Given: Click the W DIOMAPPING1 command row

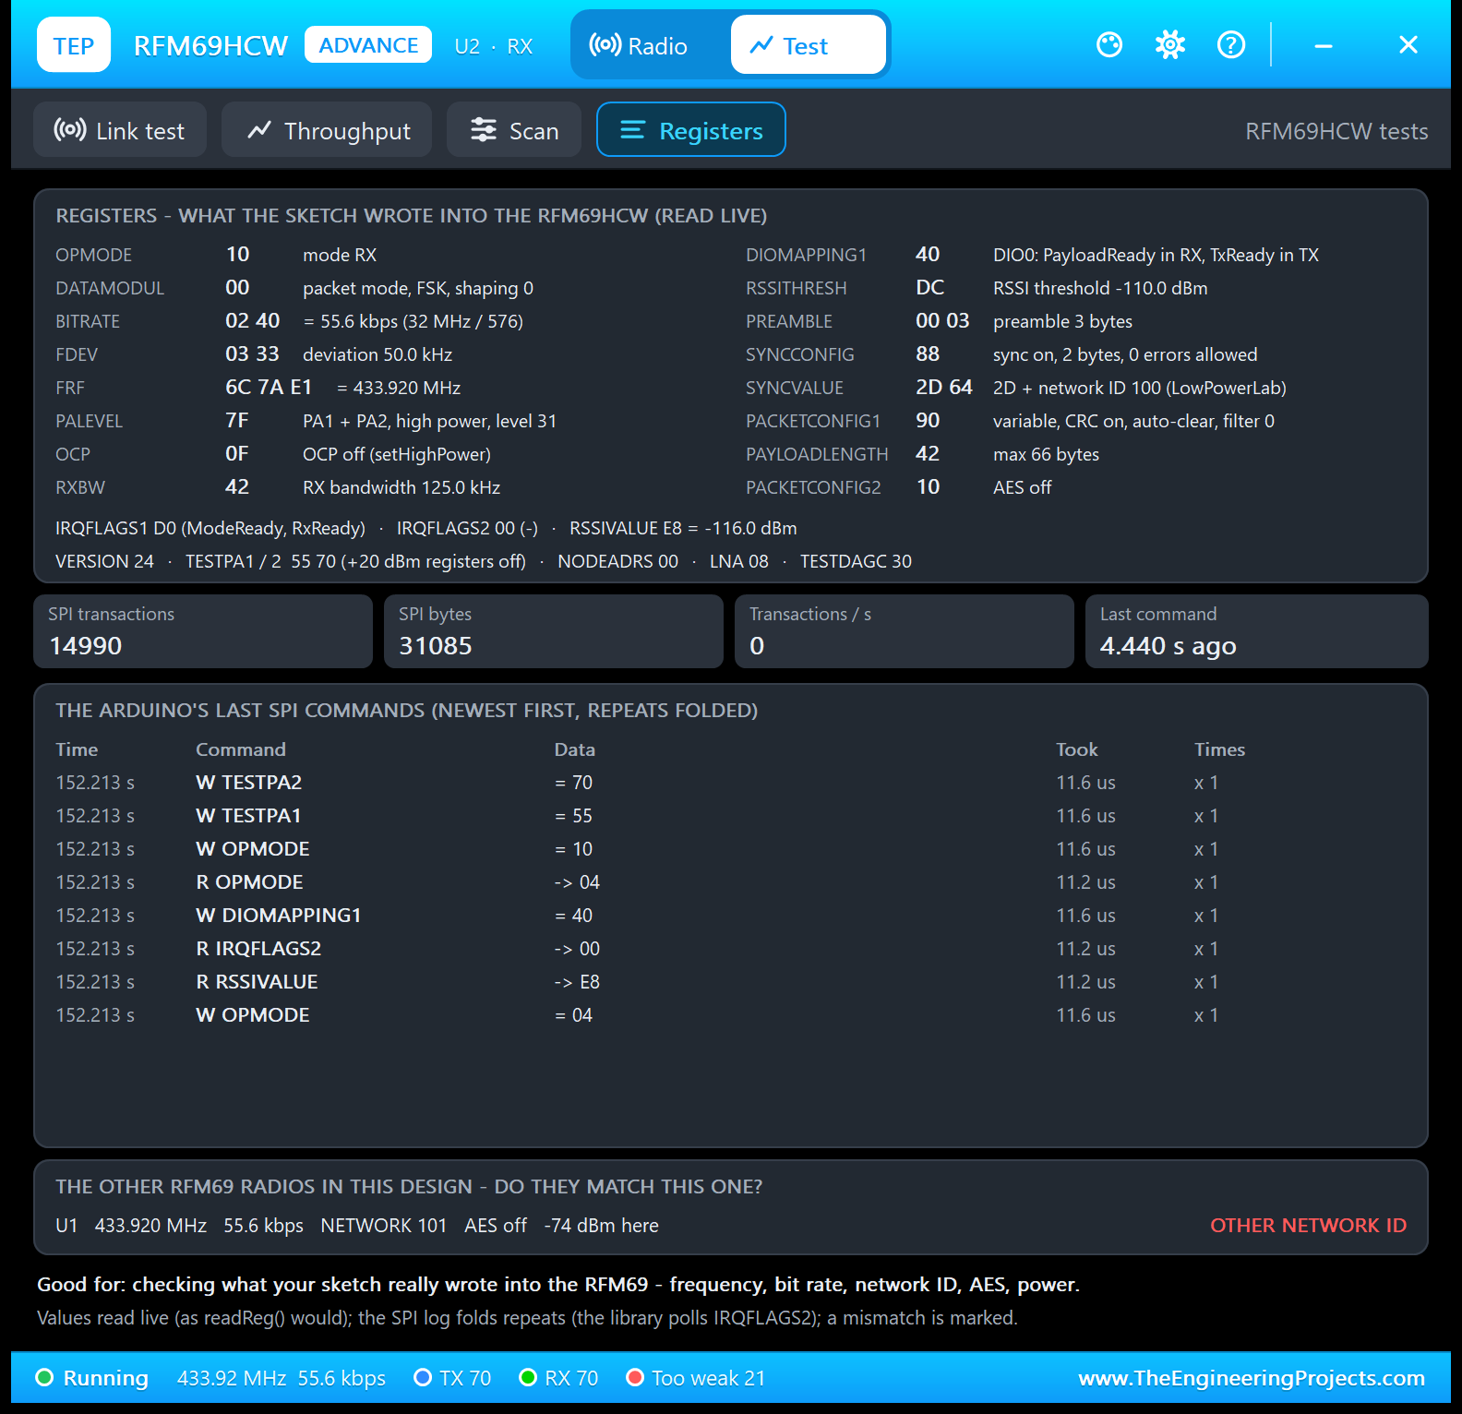Looking at the screenshot, I should 731,916.
